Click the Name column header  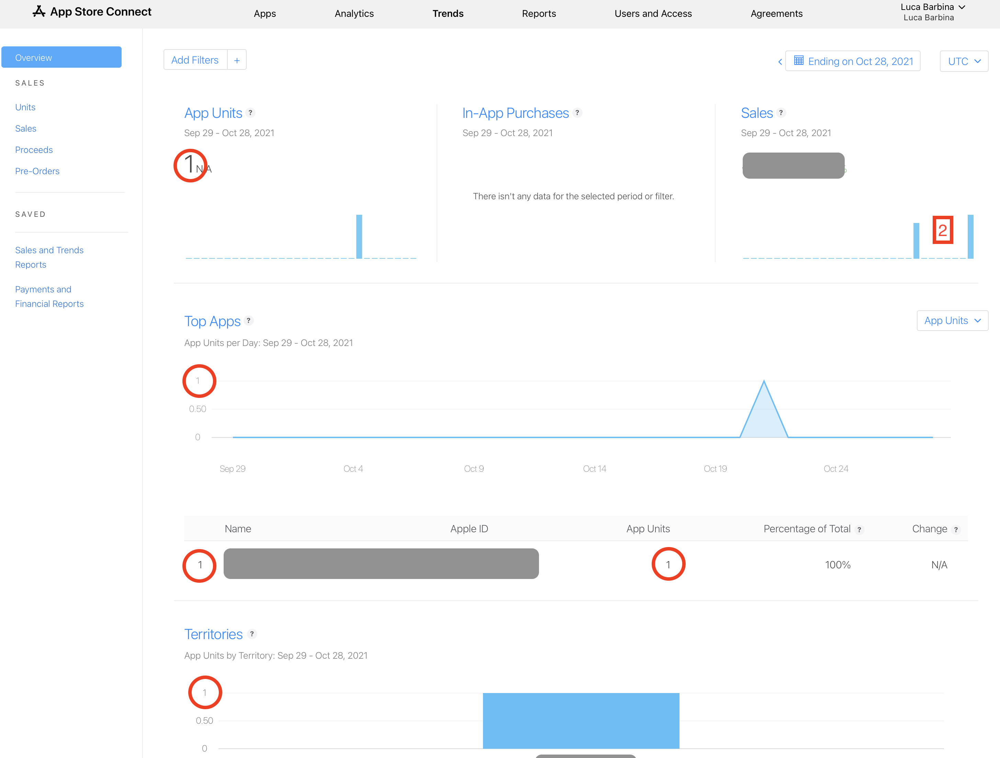coord(238,529)
